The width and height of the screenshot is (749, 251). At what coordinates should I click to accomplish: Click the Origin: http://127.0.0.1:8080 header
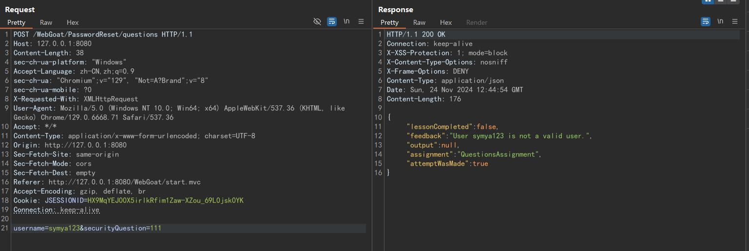point(70,145)
